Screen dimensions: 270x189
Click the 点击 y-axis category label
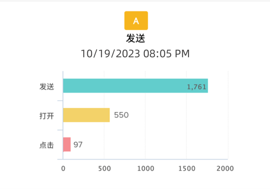click(x=47, y=145)
